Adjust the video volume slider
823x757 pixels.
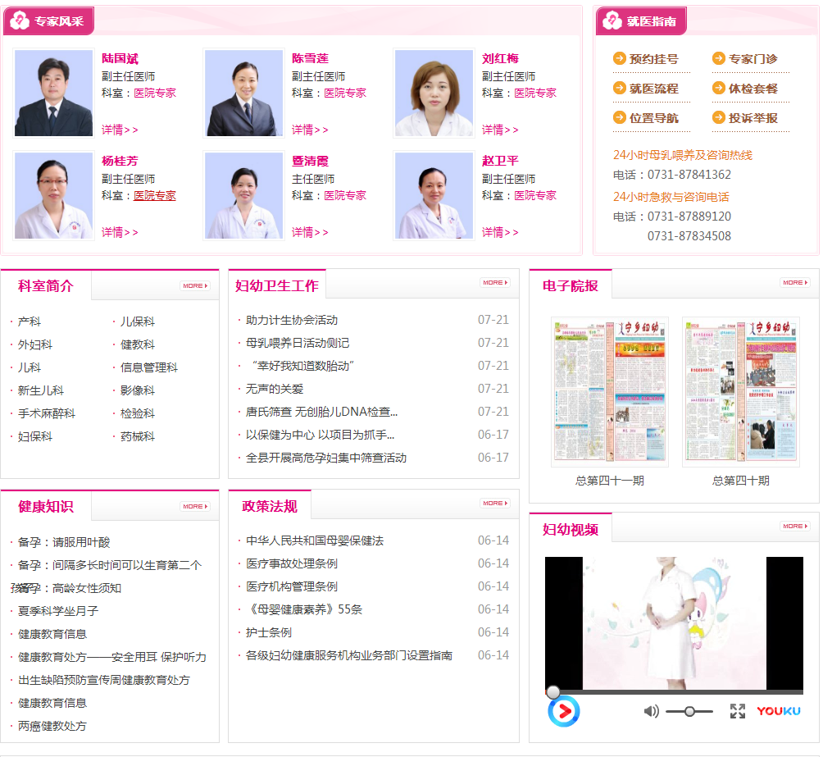pos(689,711)
